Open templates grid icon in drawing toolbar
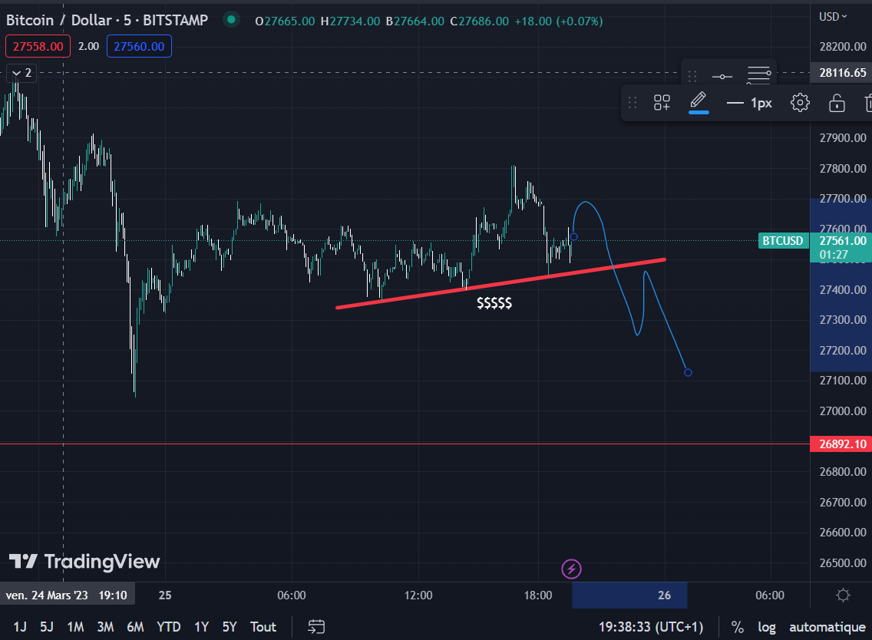This screenshot has height=640, width=872. point(662,103)
